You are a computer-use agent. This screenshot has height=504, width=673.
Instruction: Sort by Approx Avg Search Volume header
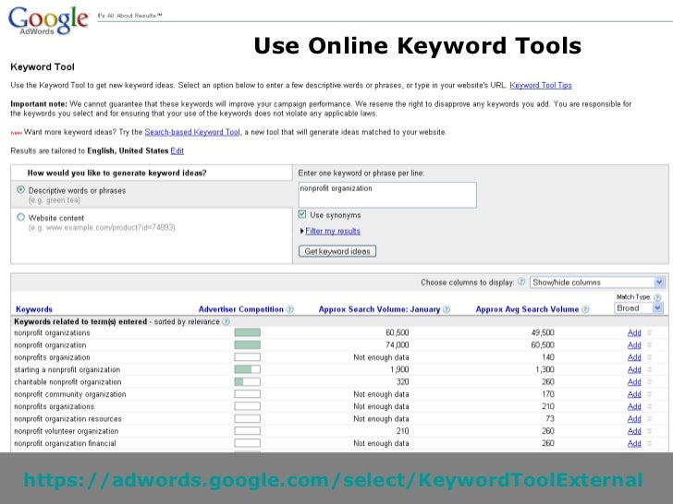coord(527,309)
